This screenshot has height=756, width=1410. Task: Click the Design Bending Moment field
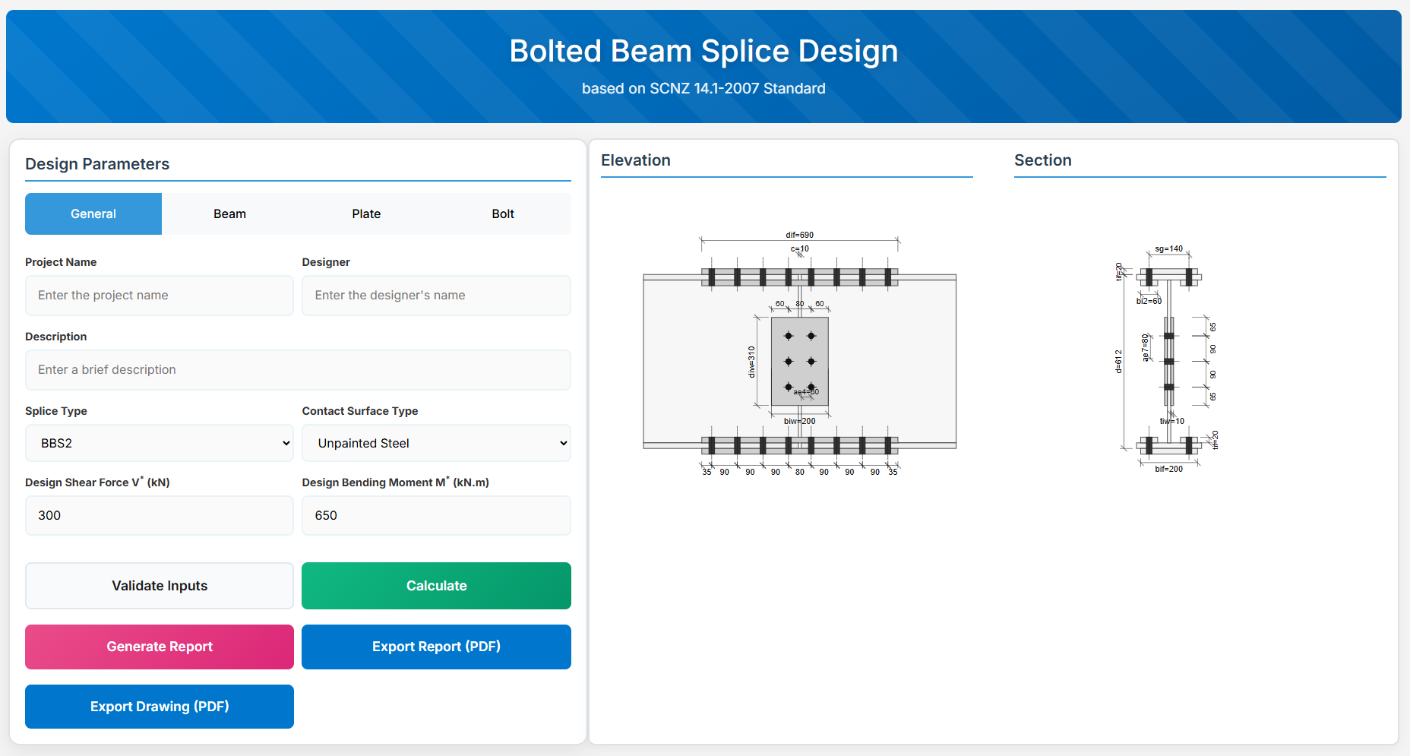(436, 516)
